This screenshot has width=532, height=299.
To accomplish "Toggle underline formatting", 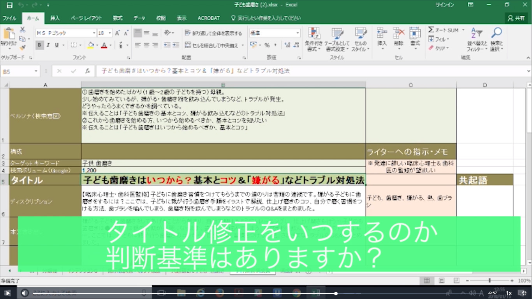I will click(57, 45).
